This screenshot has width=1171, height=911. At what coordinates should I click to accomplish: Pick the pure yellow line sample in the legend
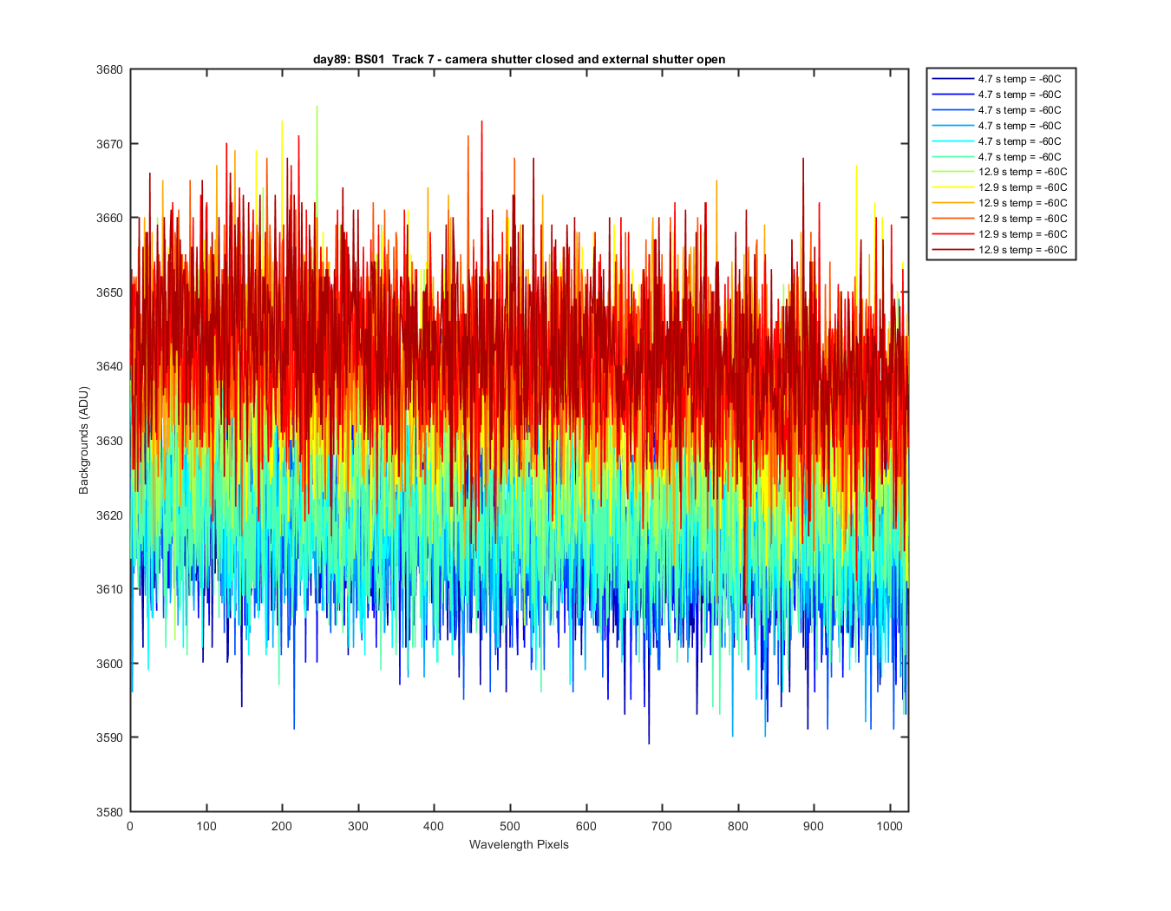[952, 187]
